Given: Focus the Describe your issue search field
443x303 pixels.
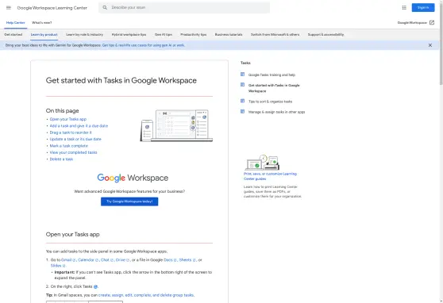Looking at the screenshot, I should click(184, 8).
